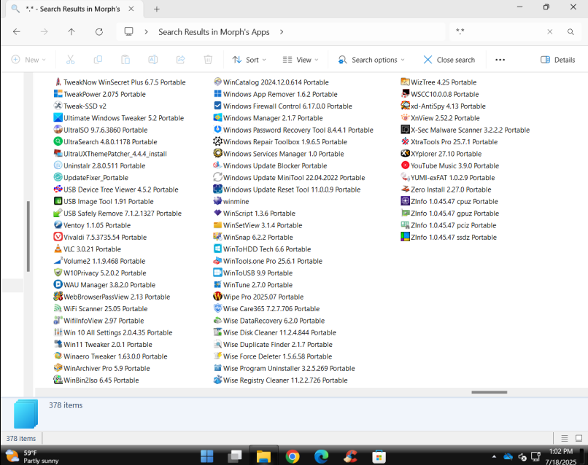The height and width of the screenshot is (465, 588).
Task: Click Close search button
Action: pyautogui.click(x=449, y=60)
